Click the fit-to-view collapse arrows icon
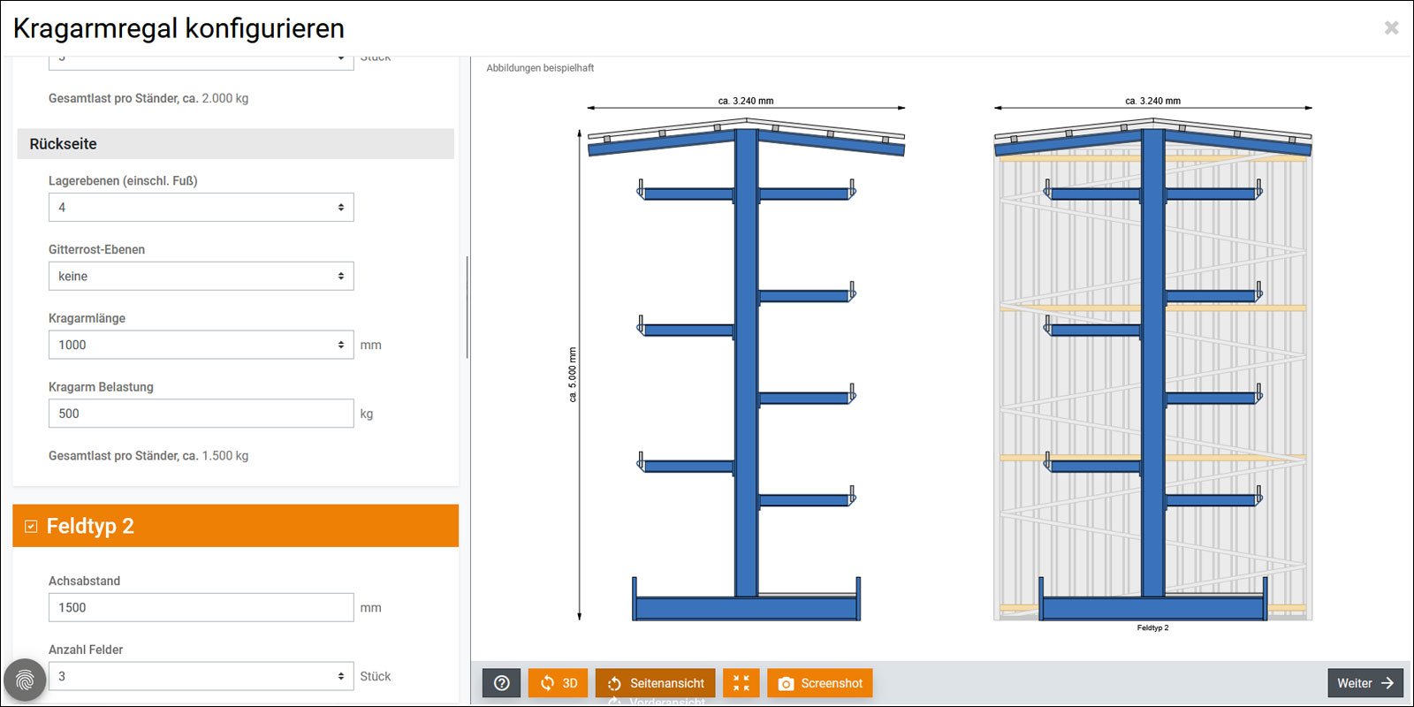Viewport: 1414px width, 707px height. [741, 683]
